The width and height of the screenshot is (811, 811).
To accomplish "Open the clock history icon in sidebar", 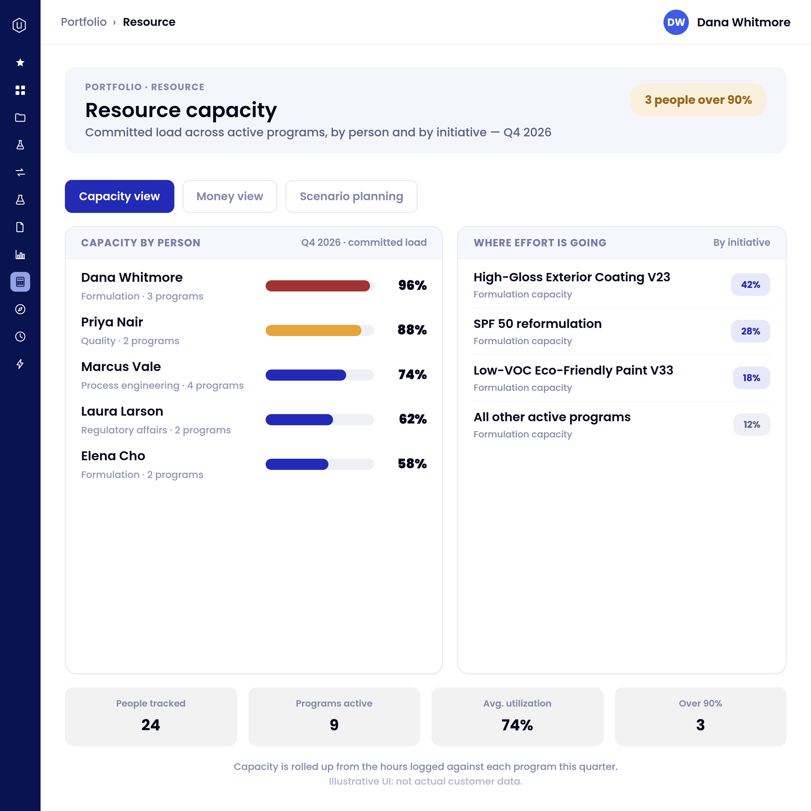I will coord(20,337).
